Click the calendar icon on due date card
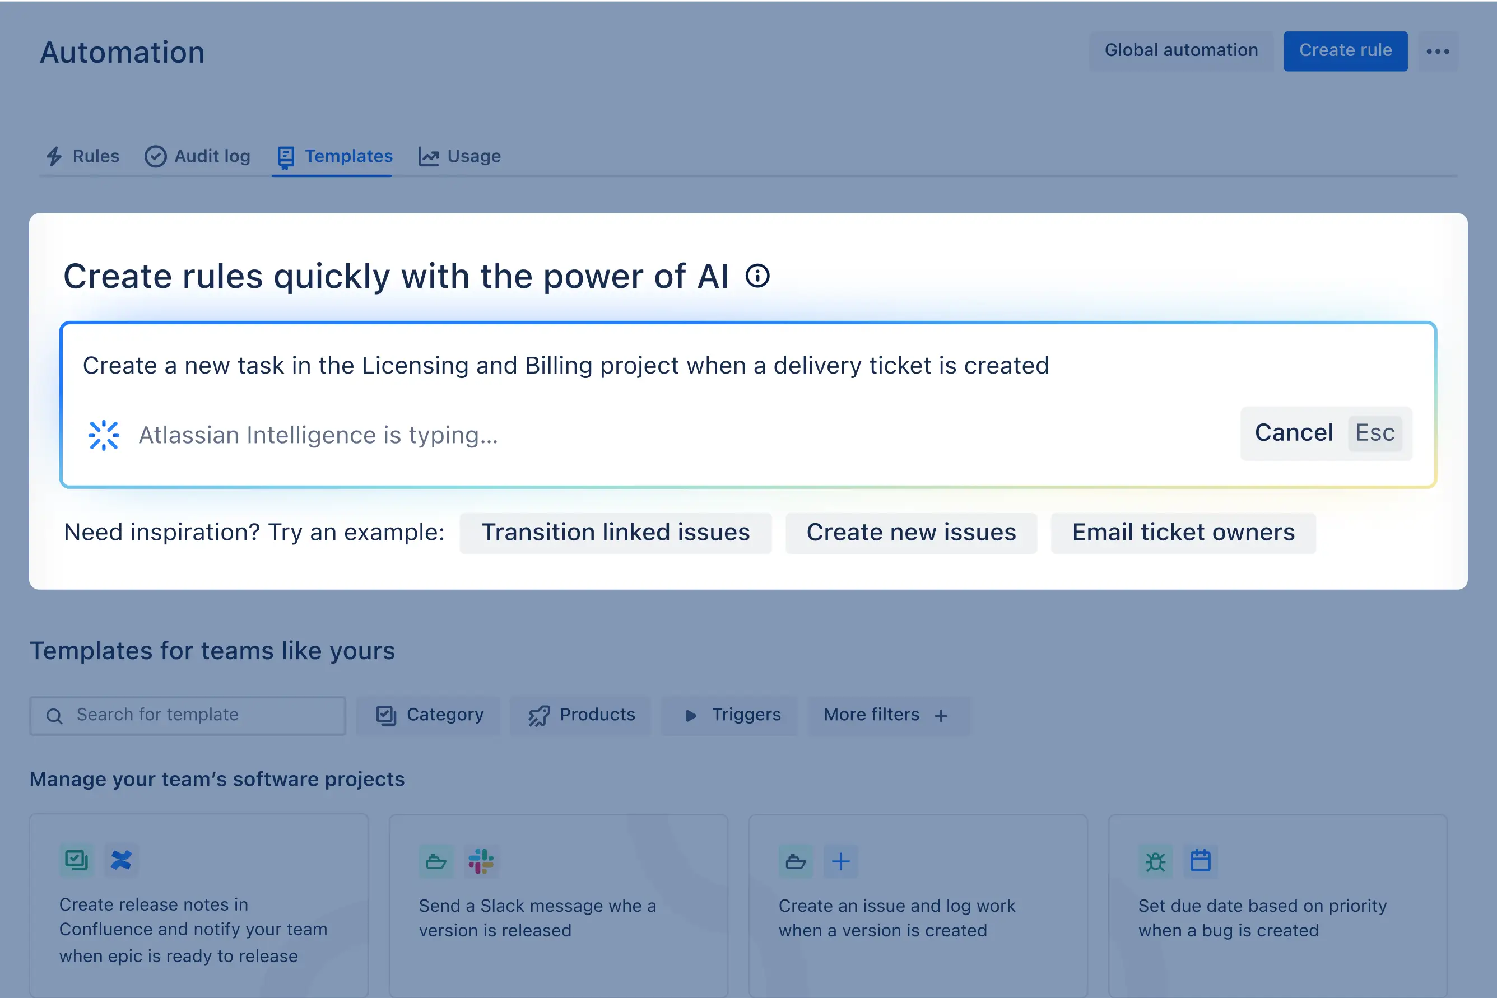1497x998 pixels. coord(1200,861)
